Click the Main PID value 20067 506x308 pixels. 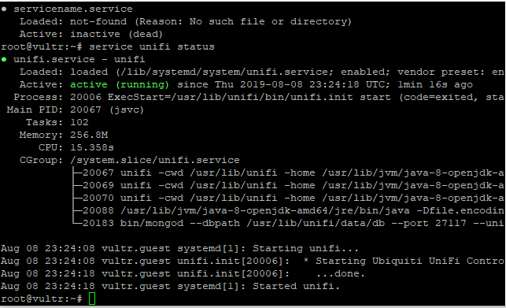86,109
